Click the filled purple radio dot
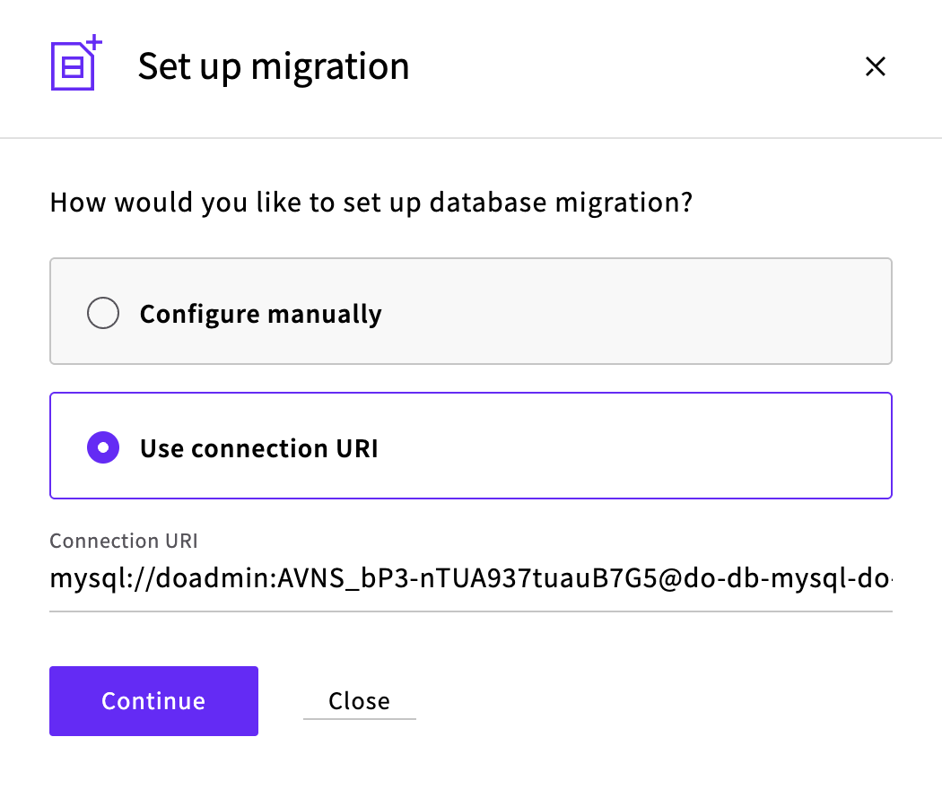Image resolution: width=942 pixels, height=789 pixels. [102, 447]
